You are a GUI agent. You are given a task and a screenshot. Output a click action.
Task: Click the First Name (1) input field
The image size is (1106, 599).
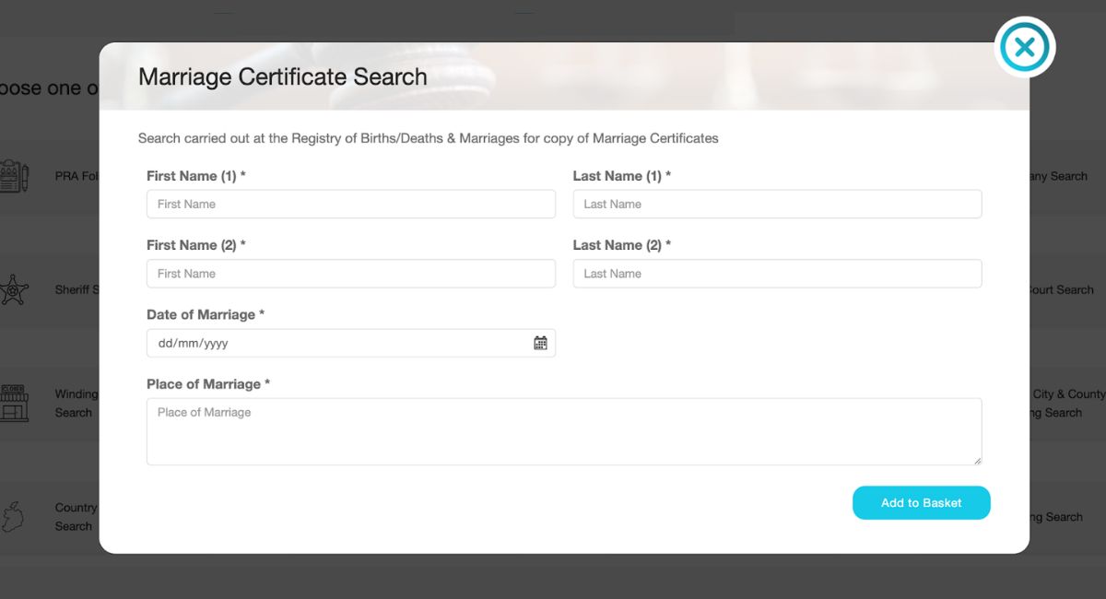coord(351,204)
